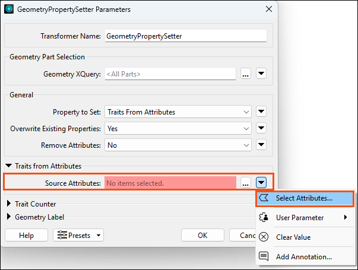358x270 pixels.
Task: Expand the Geometry Label section
Action: click(x=9, y=217)
